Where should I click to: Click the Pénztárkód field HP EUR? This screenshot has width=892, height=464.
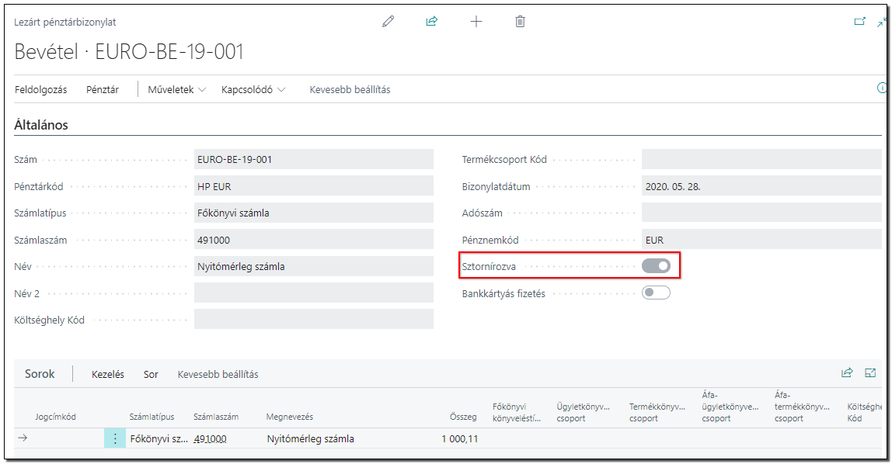point(313,185)
